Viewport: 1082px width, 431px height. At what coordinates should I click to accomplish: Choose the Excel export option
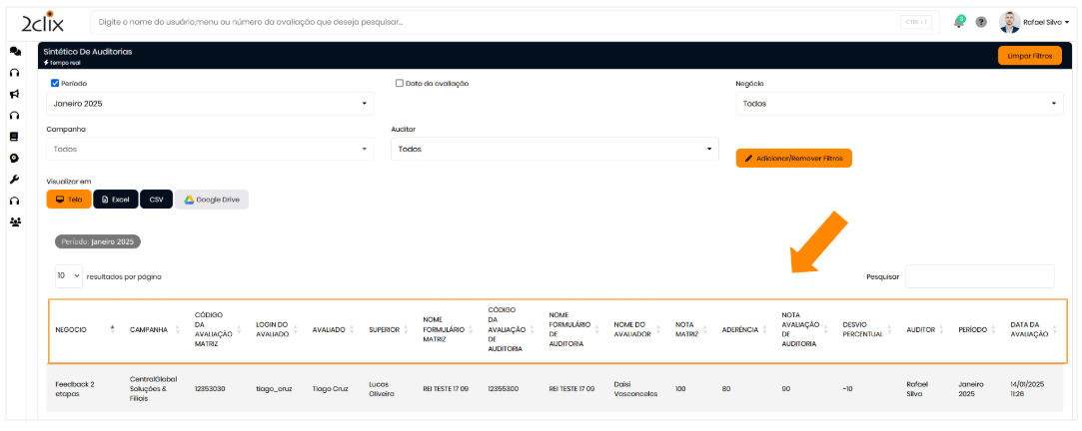(x=116, y=200)
